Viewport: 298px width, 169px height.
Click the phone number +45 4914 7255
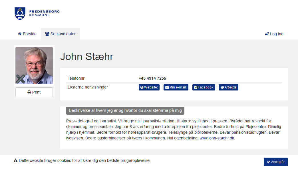[x=152, y=78]
